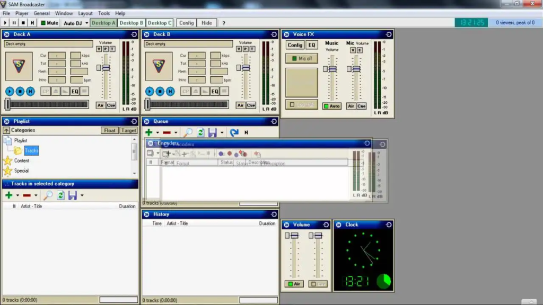Toggle Air output on Deck A
543x305 pixels.
pyautogui.click(x=100, y=105)
